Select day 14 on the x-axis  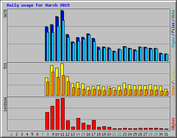tap(78, 134)
